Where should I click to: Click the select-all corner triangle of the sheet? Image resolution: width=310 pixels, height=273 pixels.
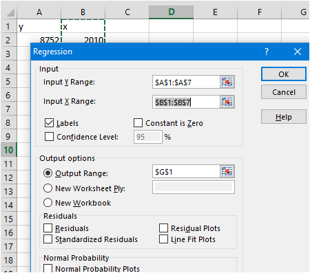click(10, 12)
